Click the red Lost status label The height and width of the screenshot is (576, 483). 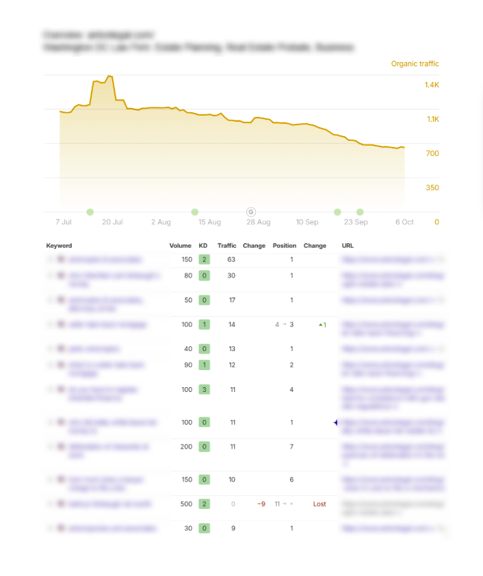pos(319,504)
